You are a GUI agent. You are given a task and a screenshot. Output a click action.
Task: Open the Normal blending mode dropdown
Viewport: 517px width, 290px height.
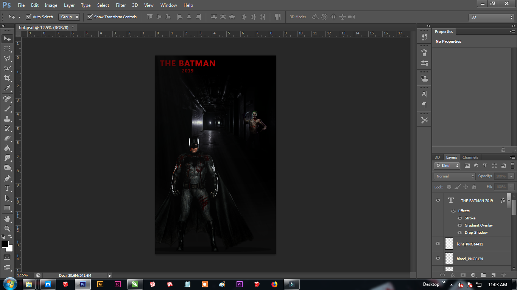455,176
